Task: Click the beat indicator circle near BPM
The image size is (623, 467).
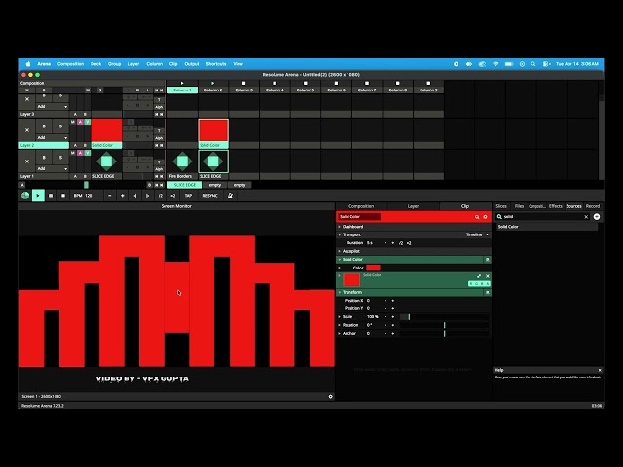Action: pyautogui.click(x=25, y=196)
